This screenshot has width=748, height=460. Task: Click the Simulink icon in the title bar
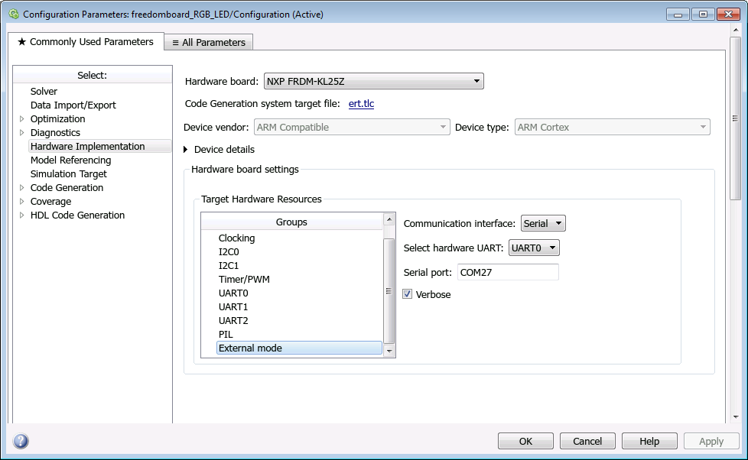13,14
